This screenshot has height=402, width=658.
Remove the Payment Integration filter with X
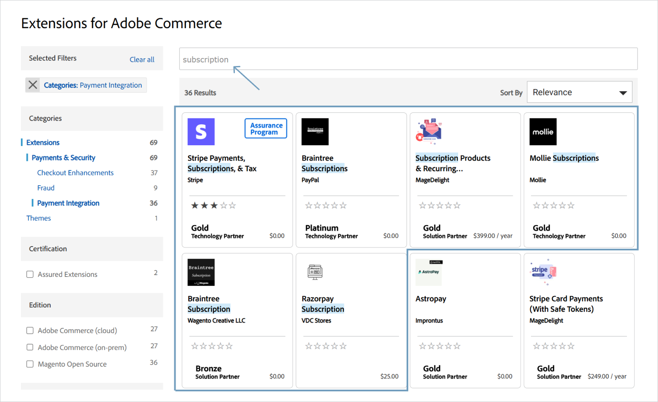(33, 85)
